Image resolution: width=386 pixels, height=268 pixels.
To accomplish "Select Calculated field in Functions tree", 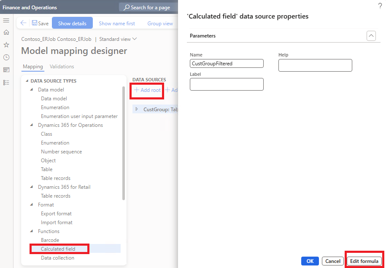I will [x=58, y=249].
